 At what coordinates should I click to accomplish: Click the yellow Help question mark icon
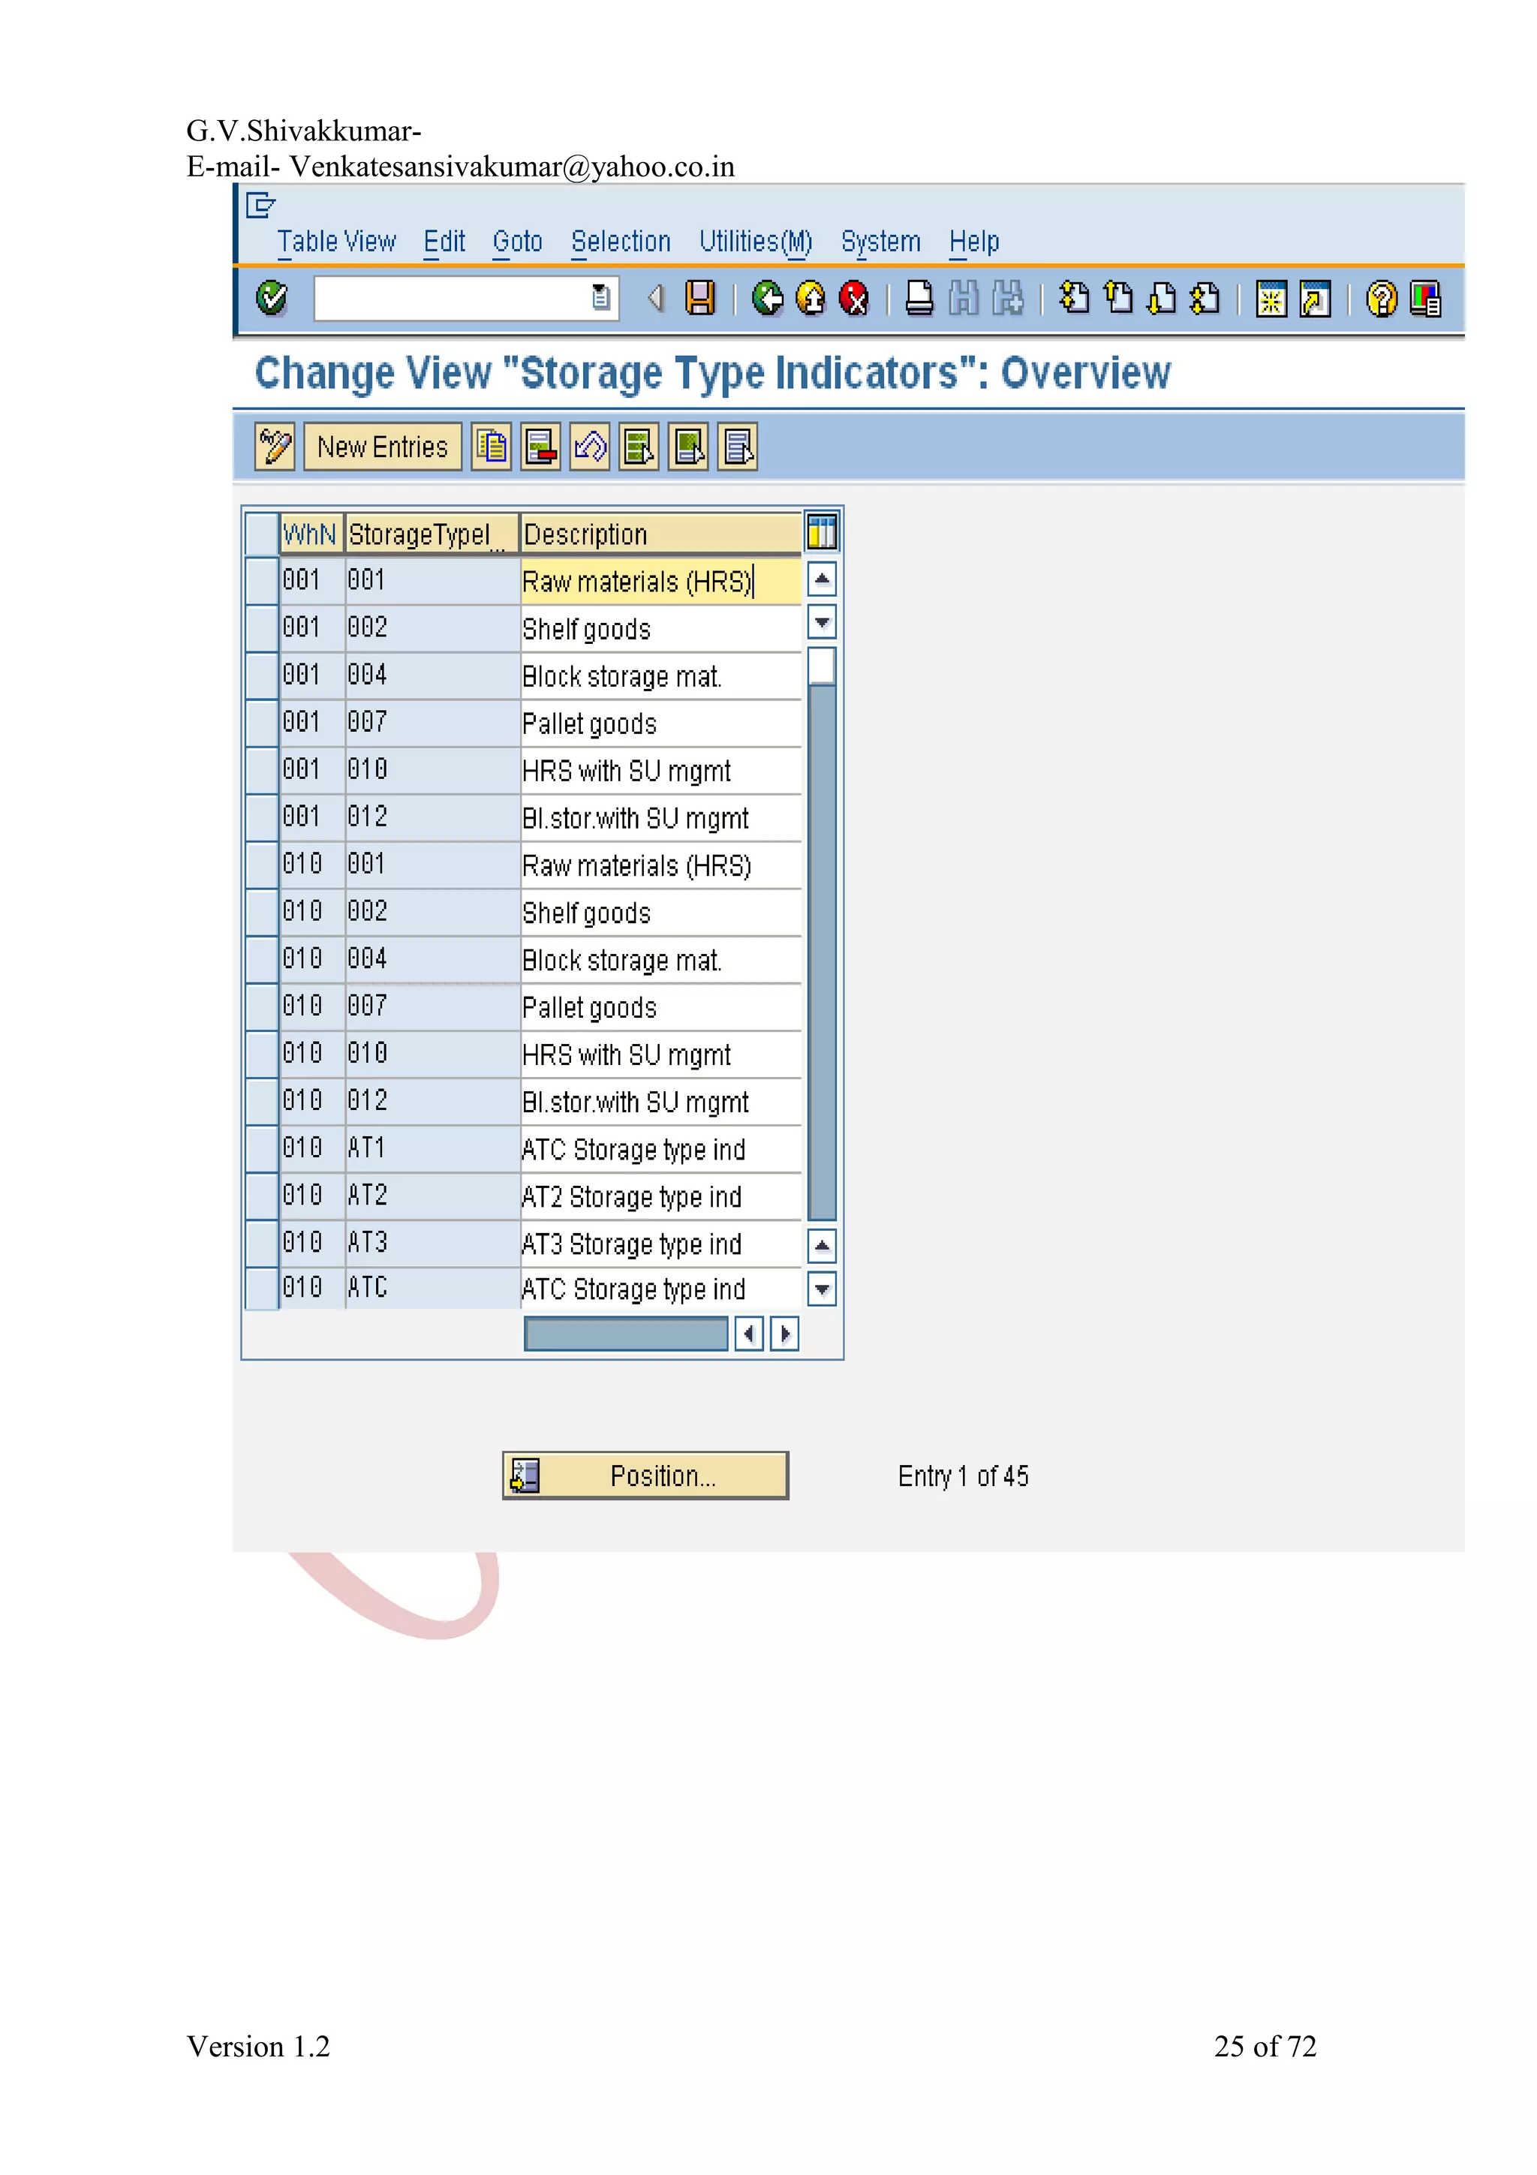pyautogui.click(x=1381, y=299)
